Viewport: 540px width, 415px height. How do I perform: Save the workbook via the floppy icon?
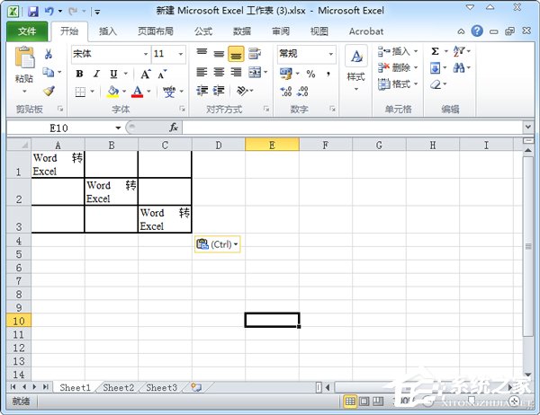[33, 12]
